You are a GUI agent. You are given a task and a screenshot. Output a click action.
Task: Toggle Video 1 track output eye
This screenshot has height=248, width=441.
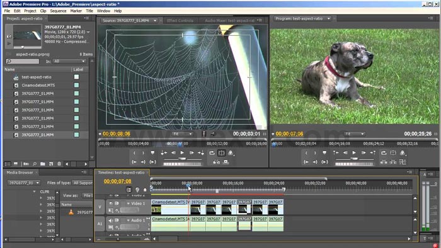110,203
